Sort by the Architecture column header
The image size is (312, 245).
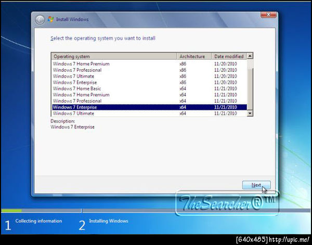(x=194, y=57)
